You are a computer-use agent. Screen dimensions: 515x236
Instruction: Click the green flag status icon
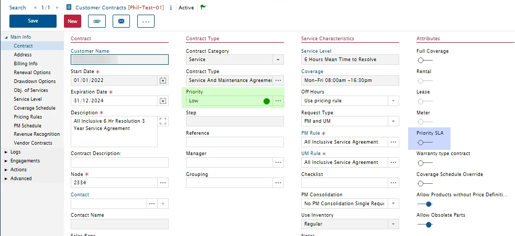click(203, 8)
